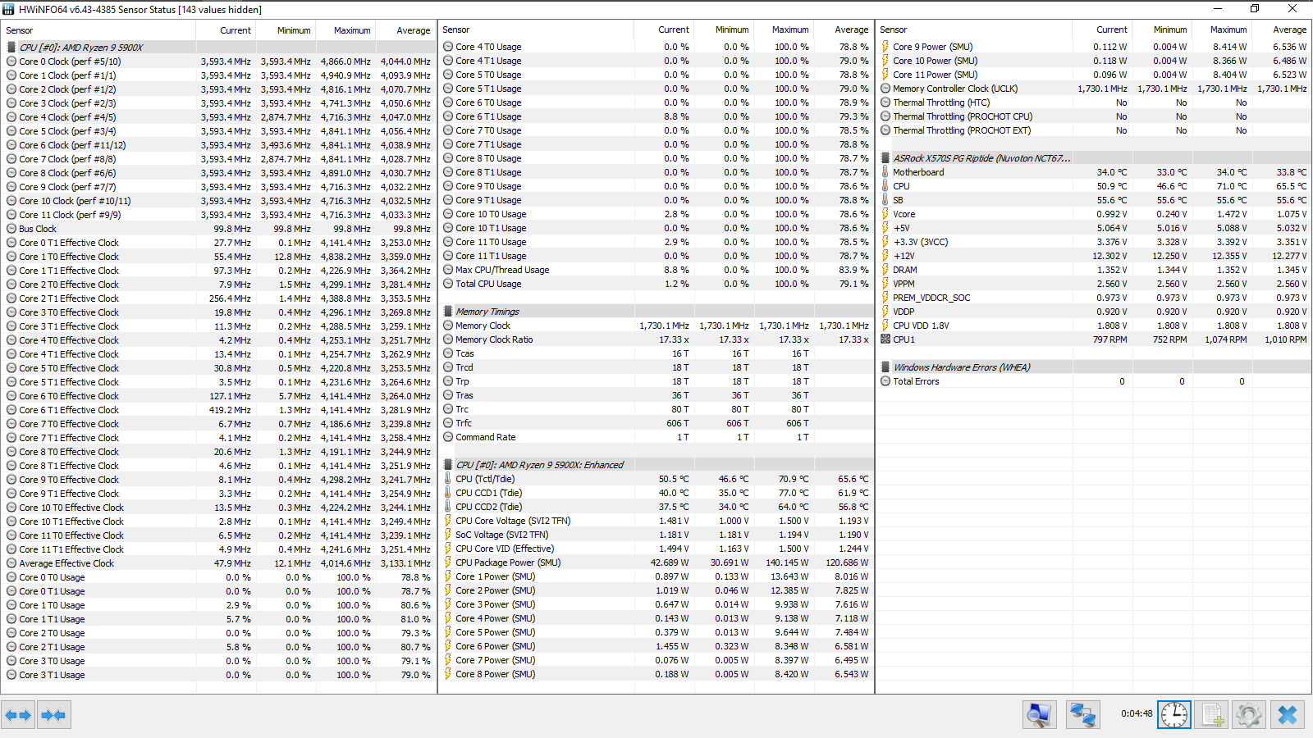Shrink the sensor window columns with inward arrows
Image resolution: width=1313 pixels, height=738 pixels.
[53, 715]
